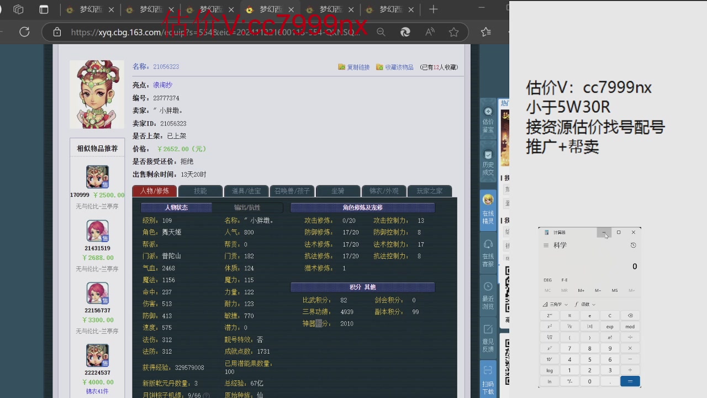707x398 pixels.
Task: Click calculator n factorial key
Action: [x=610, y=337]
